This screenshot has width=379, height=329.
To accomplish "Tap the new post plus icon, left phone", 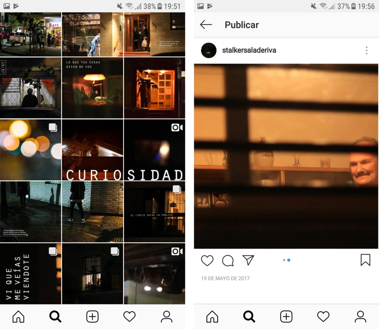I will (x=93, y=317).
